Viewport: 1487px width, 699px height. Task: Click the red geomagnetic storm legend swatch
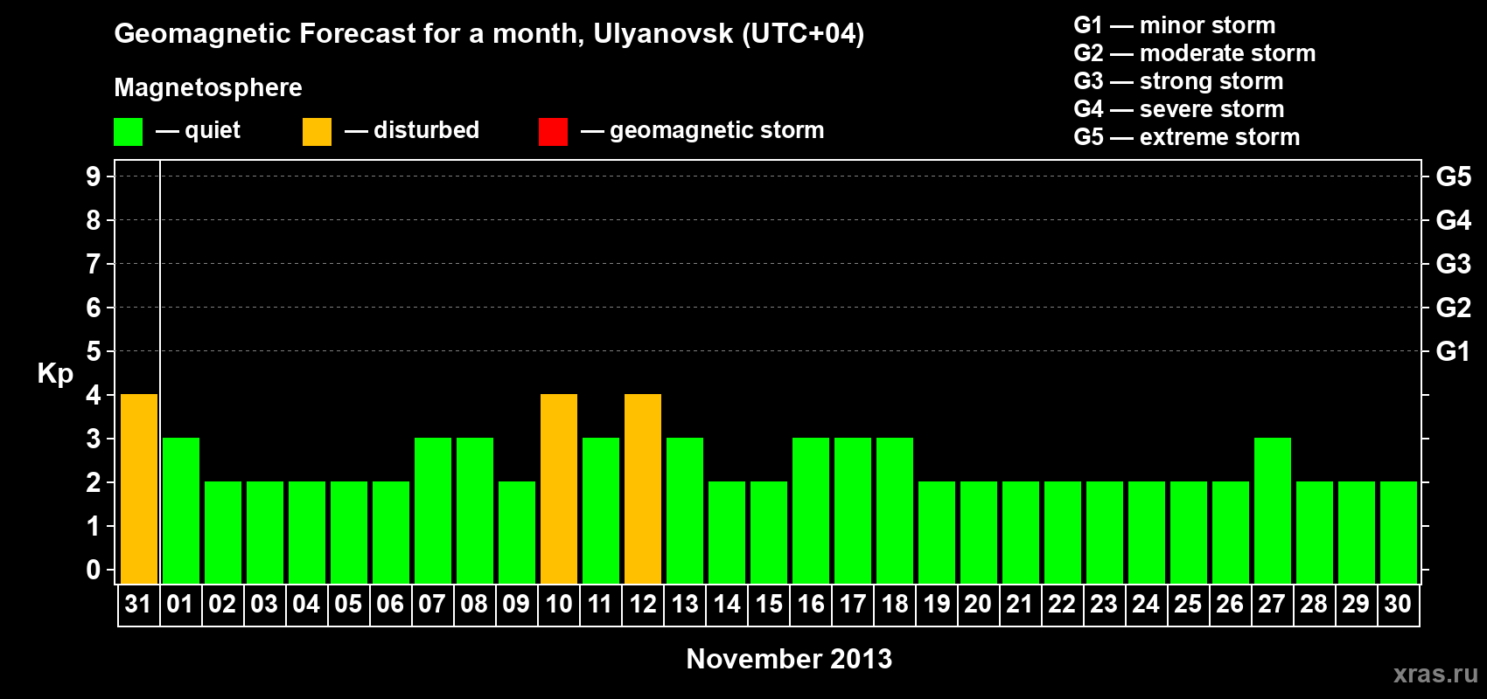point(553,132)
